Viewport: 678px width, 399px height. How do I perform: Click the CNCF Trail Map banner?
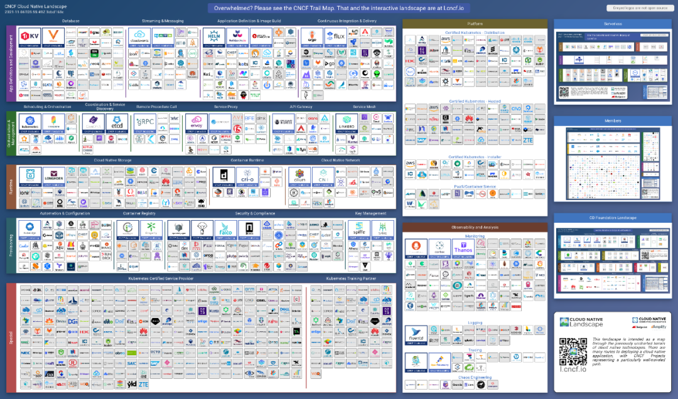pos(338,8)
